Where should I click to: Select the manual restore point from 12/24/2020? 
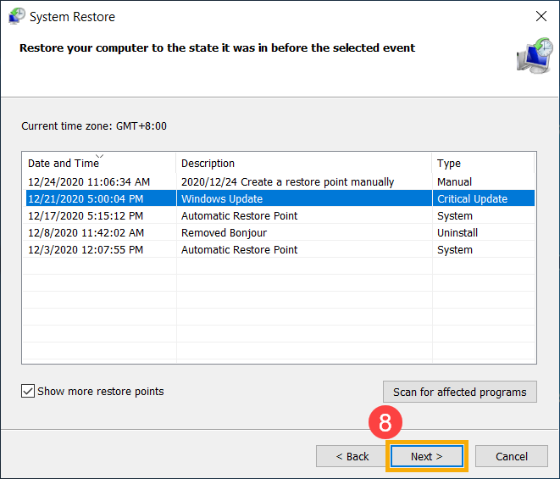tap(89, 181)
